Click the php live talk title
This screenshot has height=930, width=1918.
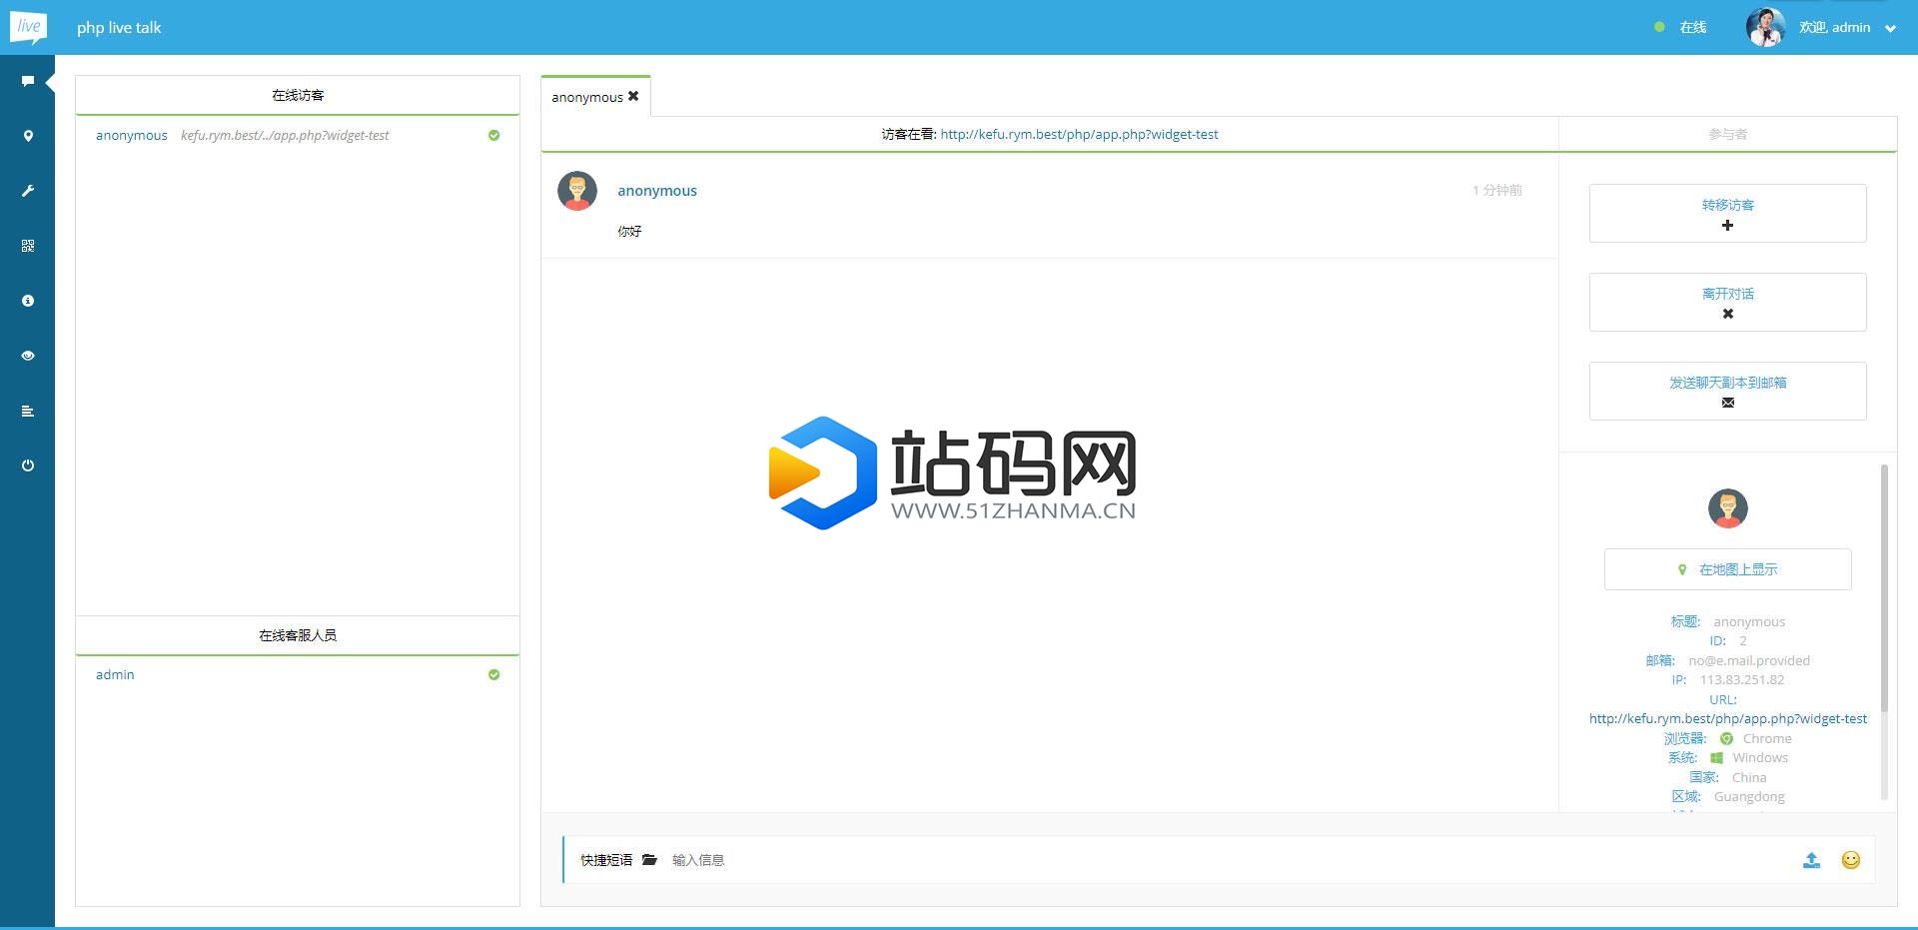coord(119,28)
